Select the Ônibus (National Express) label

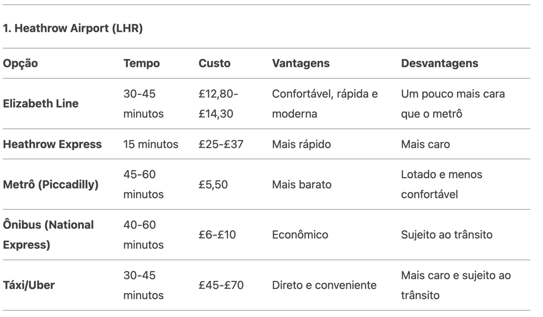coord(48,235)
